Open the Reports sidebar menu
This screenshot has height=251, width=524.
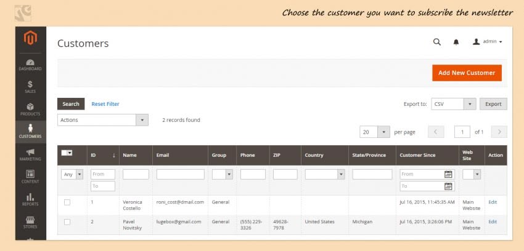point(30,199)
